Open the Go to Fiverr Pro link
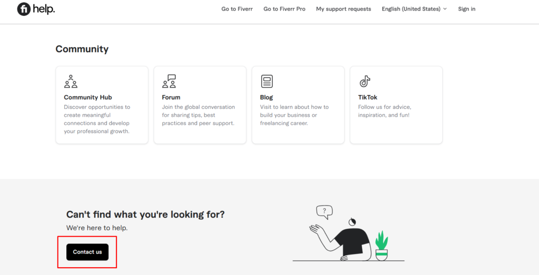This screenshot has height=275, width=539. (284, 9)
